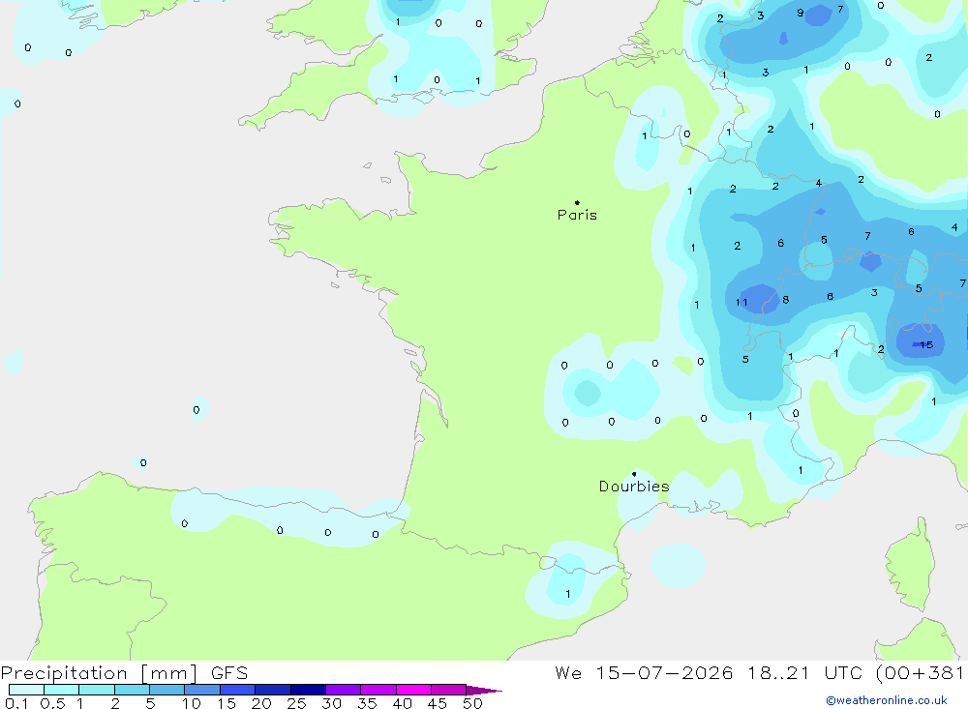Click the 1 mm value near the Pyrenees
Screen dimensions: 968x709
[x=568, y=594]
